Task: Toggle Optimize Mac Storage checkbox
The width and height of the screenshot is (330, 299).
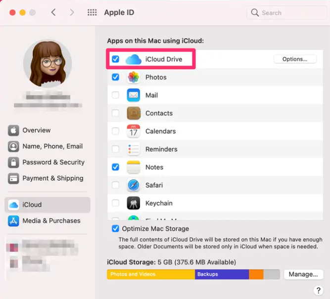Action: 115,228
